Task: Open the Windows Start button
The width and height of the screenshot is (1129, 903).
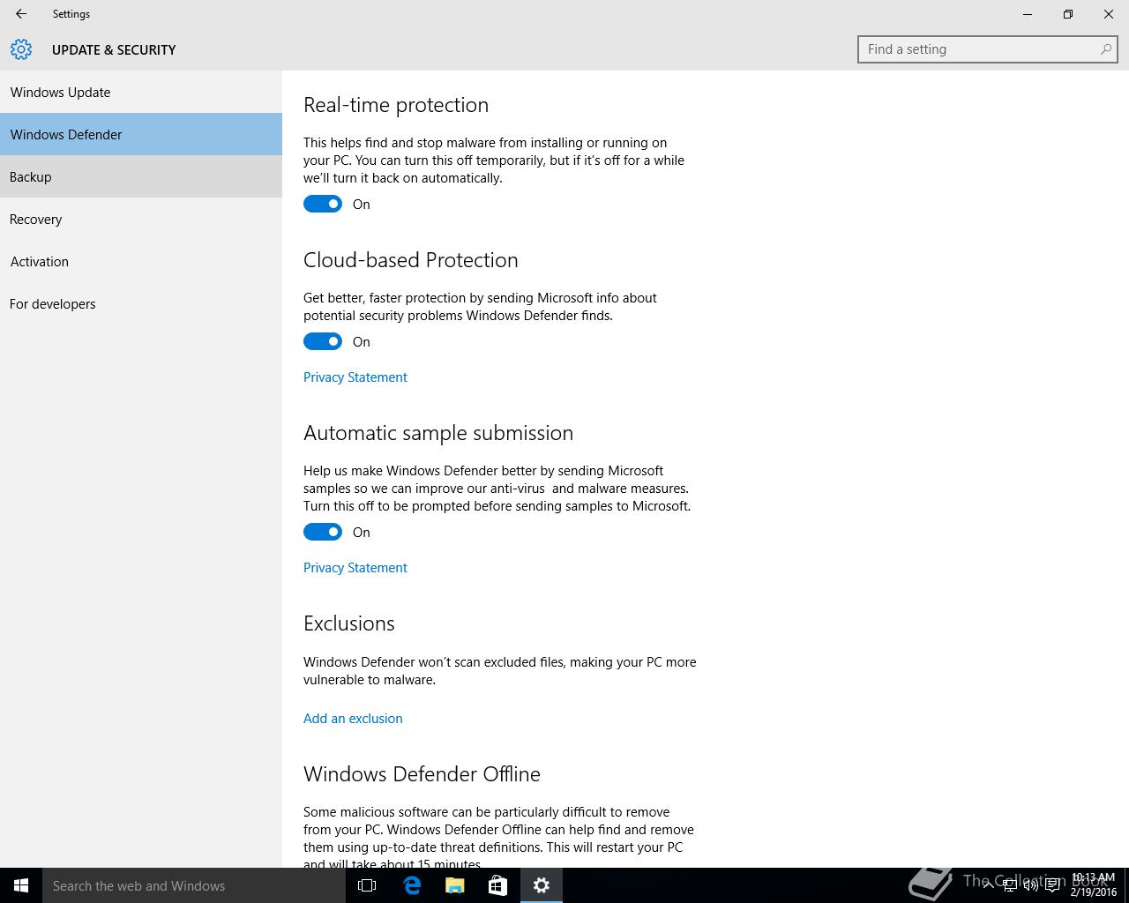Action: click(x=21, y=885)
